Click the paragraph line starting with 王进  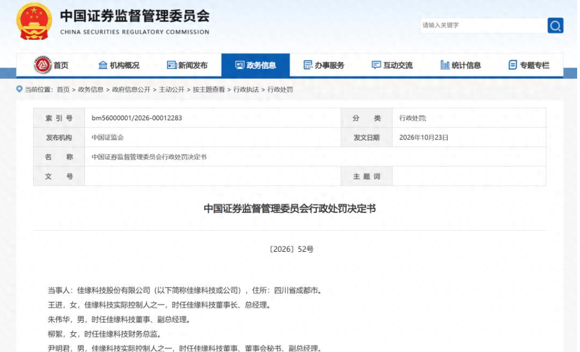(x=160, y=305)
